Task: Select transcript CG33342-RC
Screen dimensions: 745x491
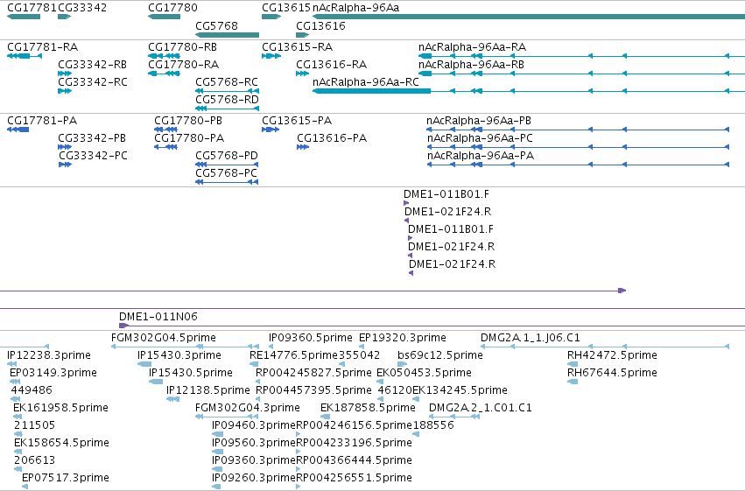Action: 93,82
